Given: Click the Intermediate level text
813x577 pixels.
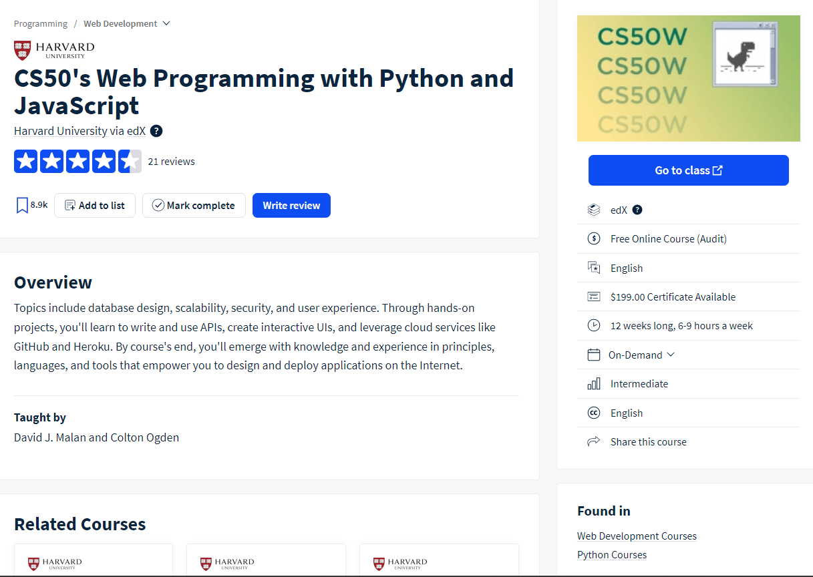Looking at the screenshot, I should click(639, 384).
